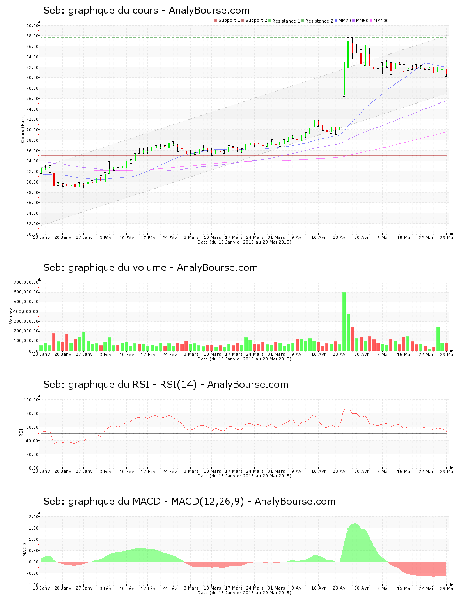
Task: Click the '10 Mars' date label on volume chart
Action: tap(212, 354)
